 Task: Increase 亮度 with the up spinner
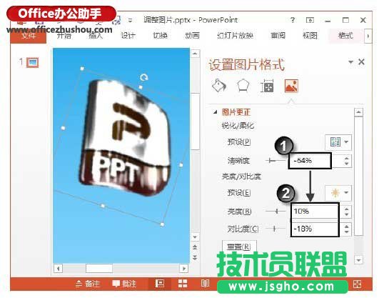point(347,209)
